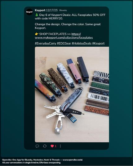Click the reply speech bubble icon
Image resolution: width=133 pixels, height=166 pixels.
tap(37, 146)
